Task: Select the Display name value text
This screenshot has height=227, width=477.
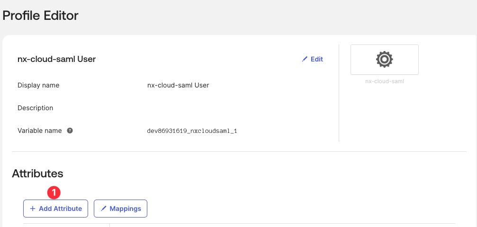Action: point(178,85)
